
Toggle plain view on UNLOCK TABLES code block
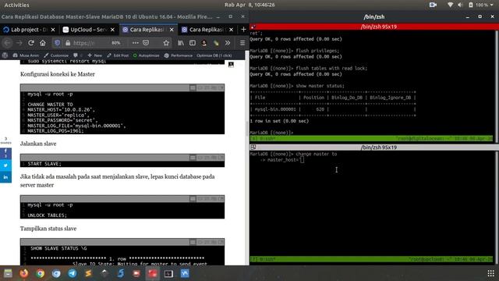[193, 199]
